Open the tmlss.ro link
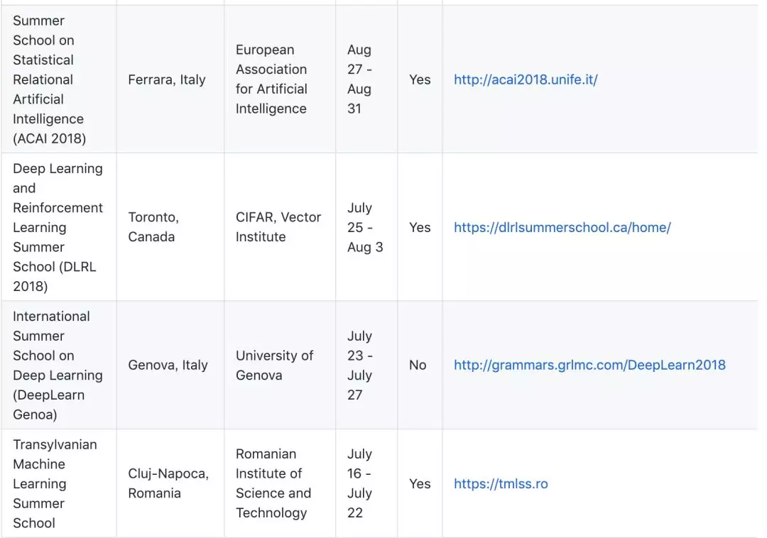The height and width of the screenshot is (538, 767). coord(501,483)
